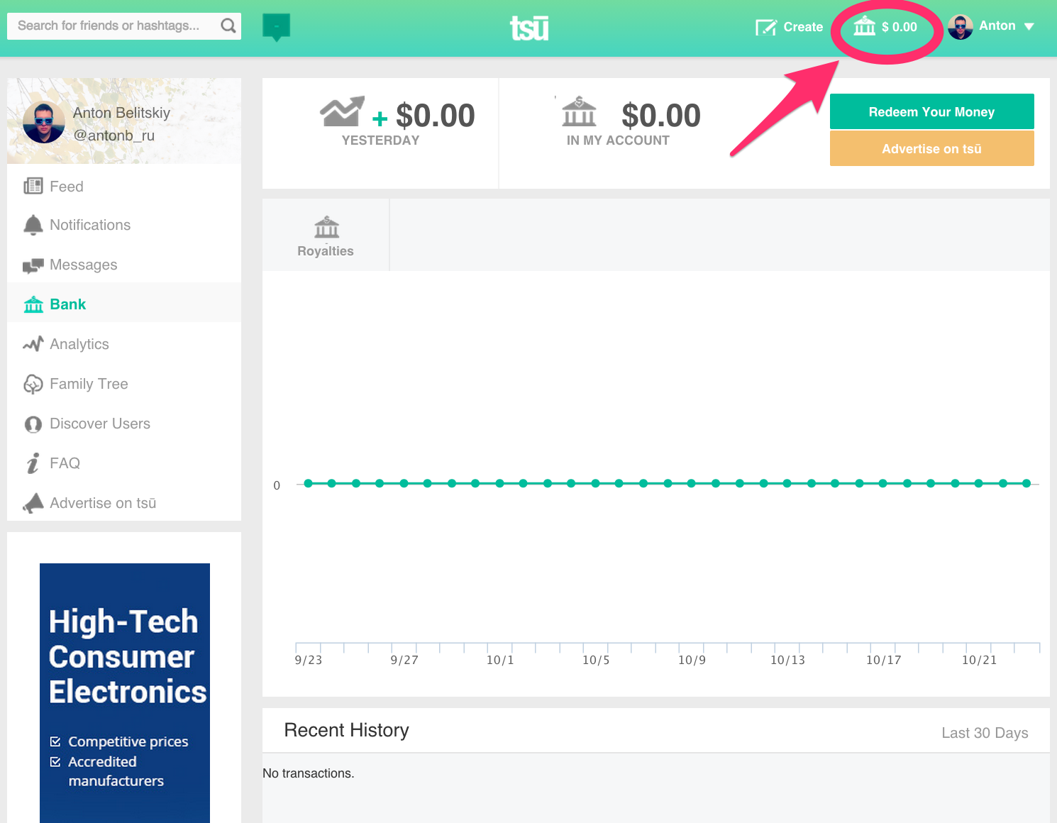
Task: Select the Bank sidebar item
Action: tap(124, 303)
